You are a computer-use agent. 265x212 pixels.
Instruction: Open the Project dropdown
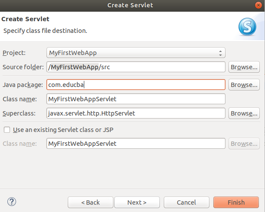(136, 53)
